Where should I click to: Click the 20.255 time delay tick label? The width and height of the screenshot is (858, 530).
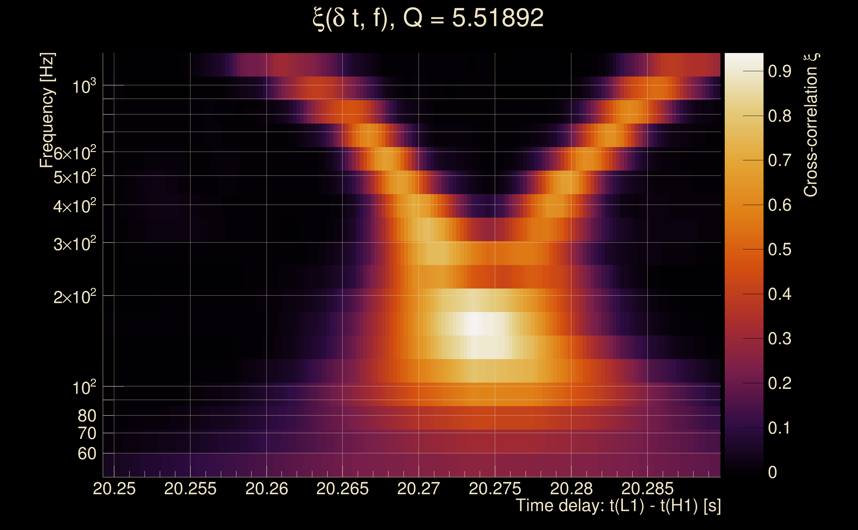[190, 489]
